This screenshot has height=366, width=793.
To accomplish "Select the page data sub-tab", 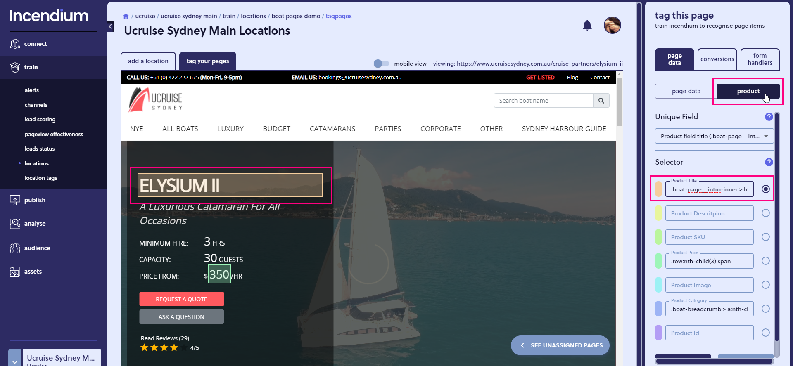I will click(686, 91).
